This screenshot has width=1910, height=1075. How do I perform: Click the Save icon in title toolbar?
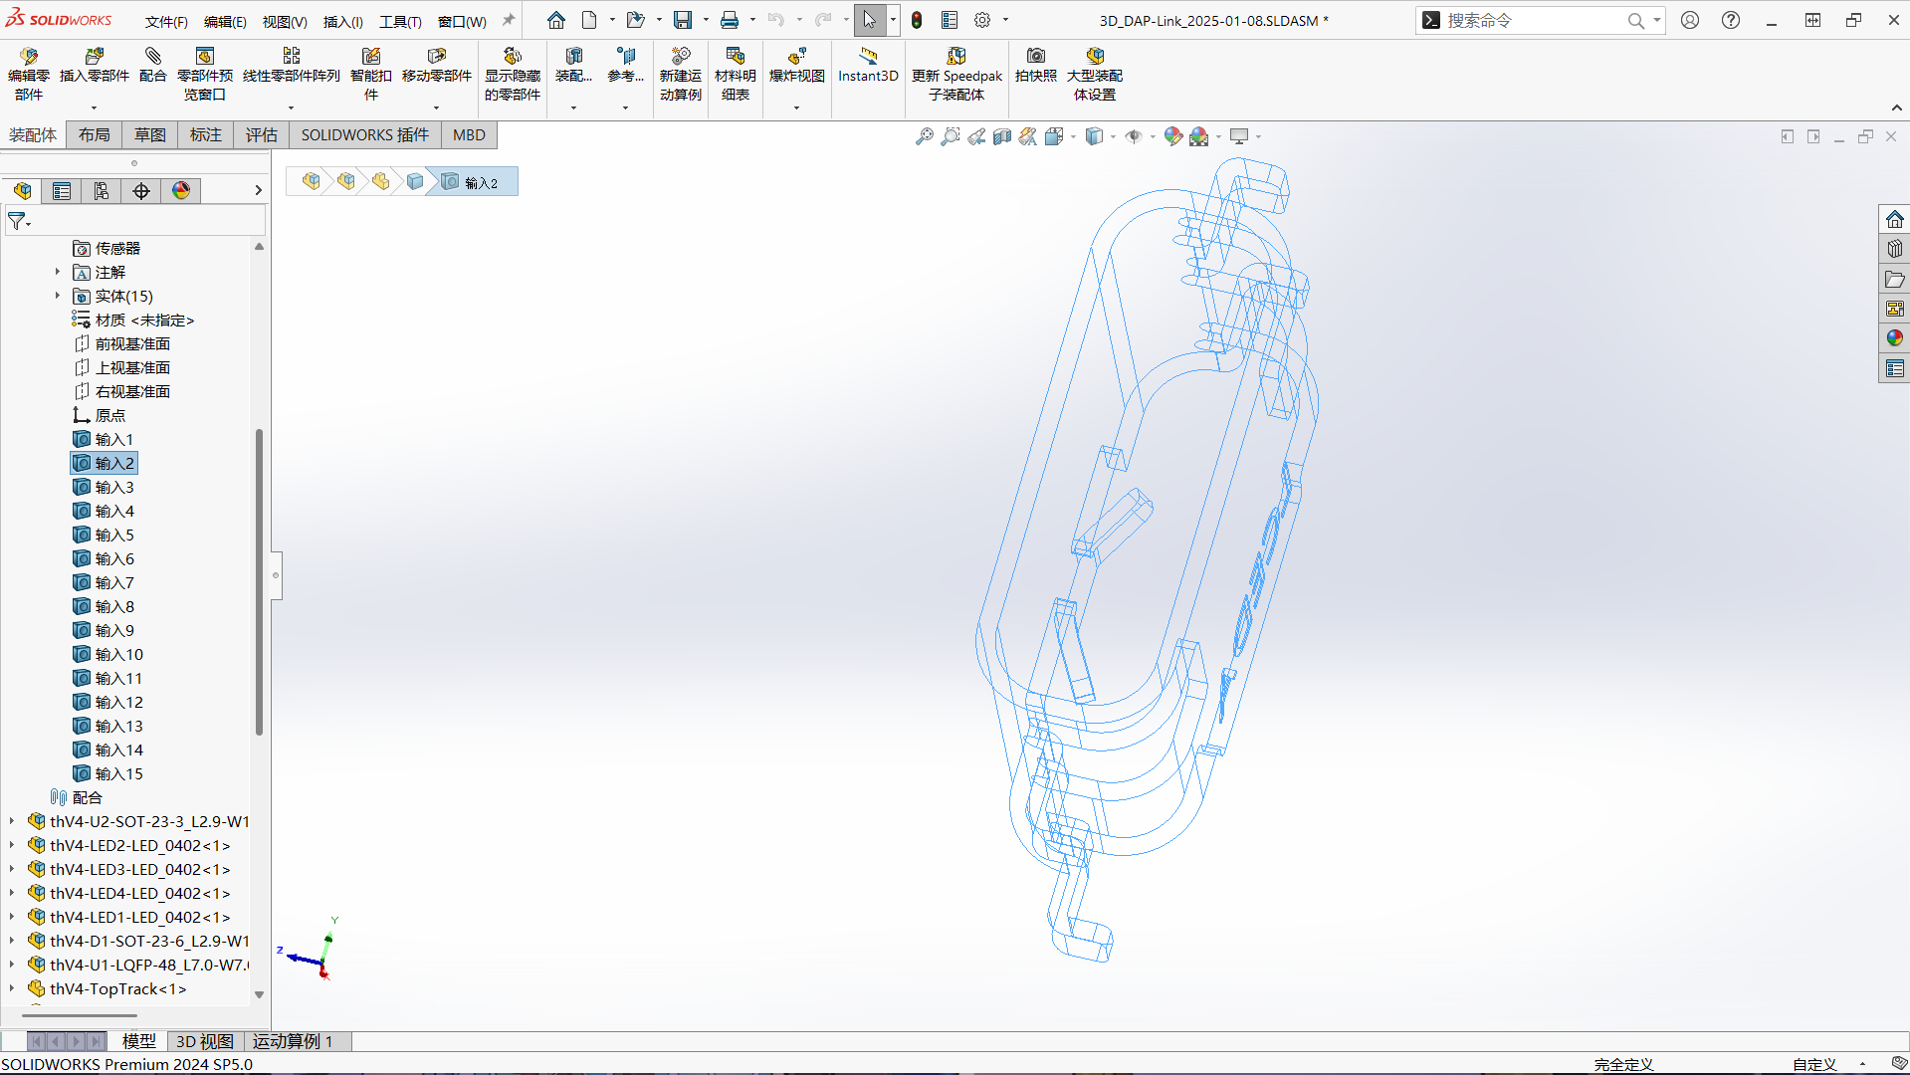tap(683, 20)
